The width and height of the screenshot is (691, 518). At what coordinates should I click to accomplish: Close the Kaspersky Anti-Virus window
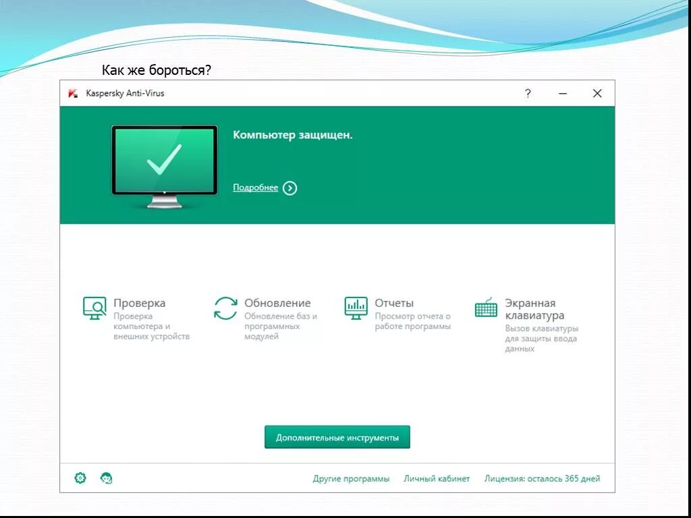pyautogui.click(x=597, y=93)
